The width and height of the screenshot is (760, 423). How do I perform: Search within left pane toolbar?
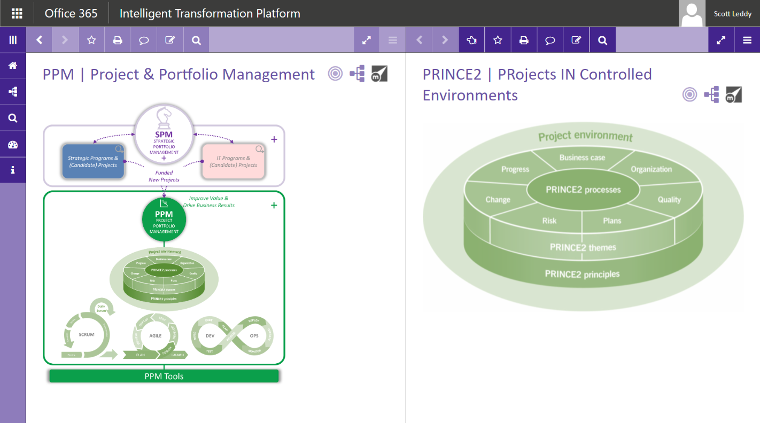196,40
